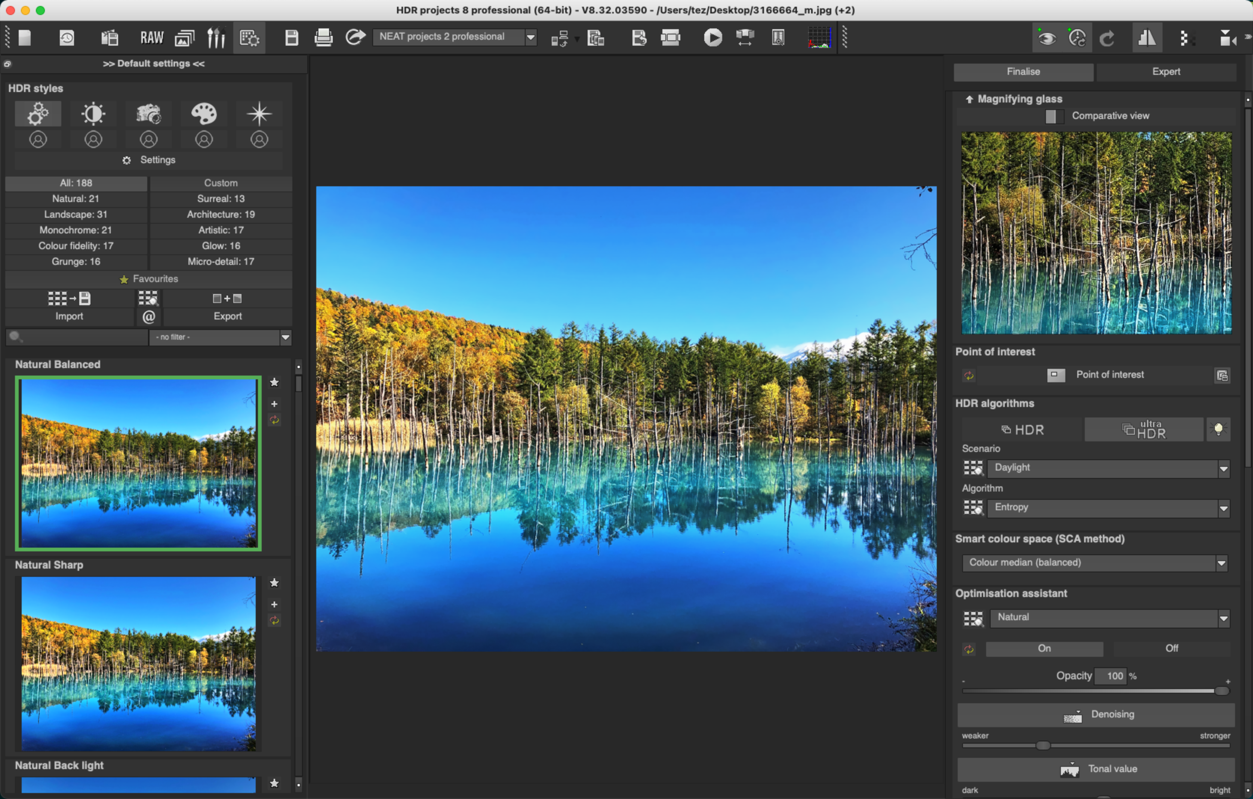Click the ultra HDR algorithm button
This screenshot has width=1253, height=799.
1143,429
